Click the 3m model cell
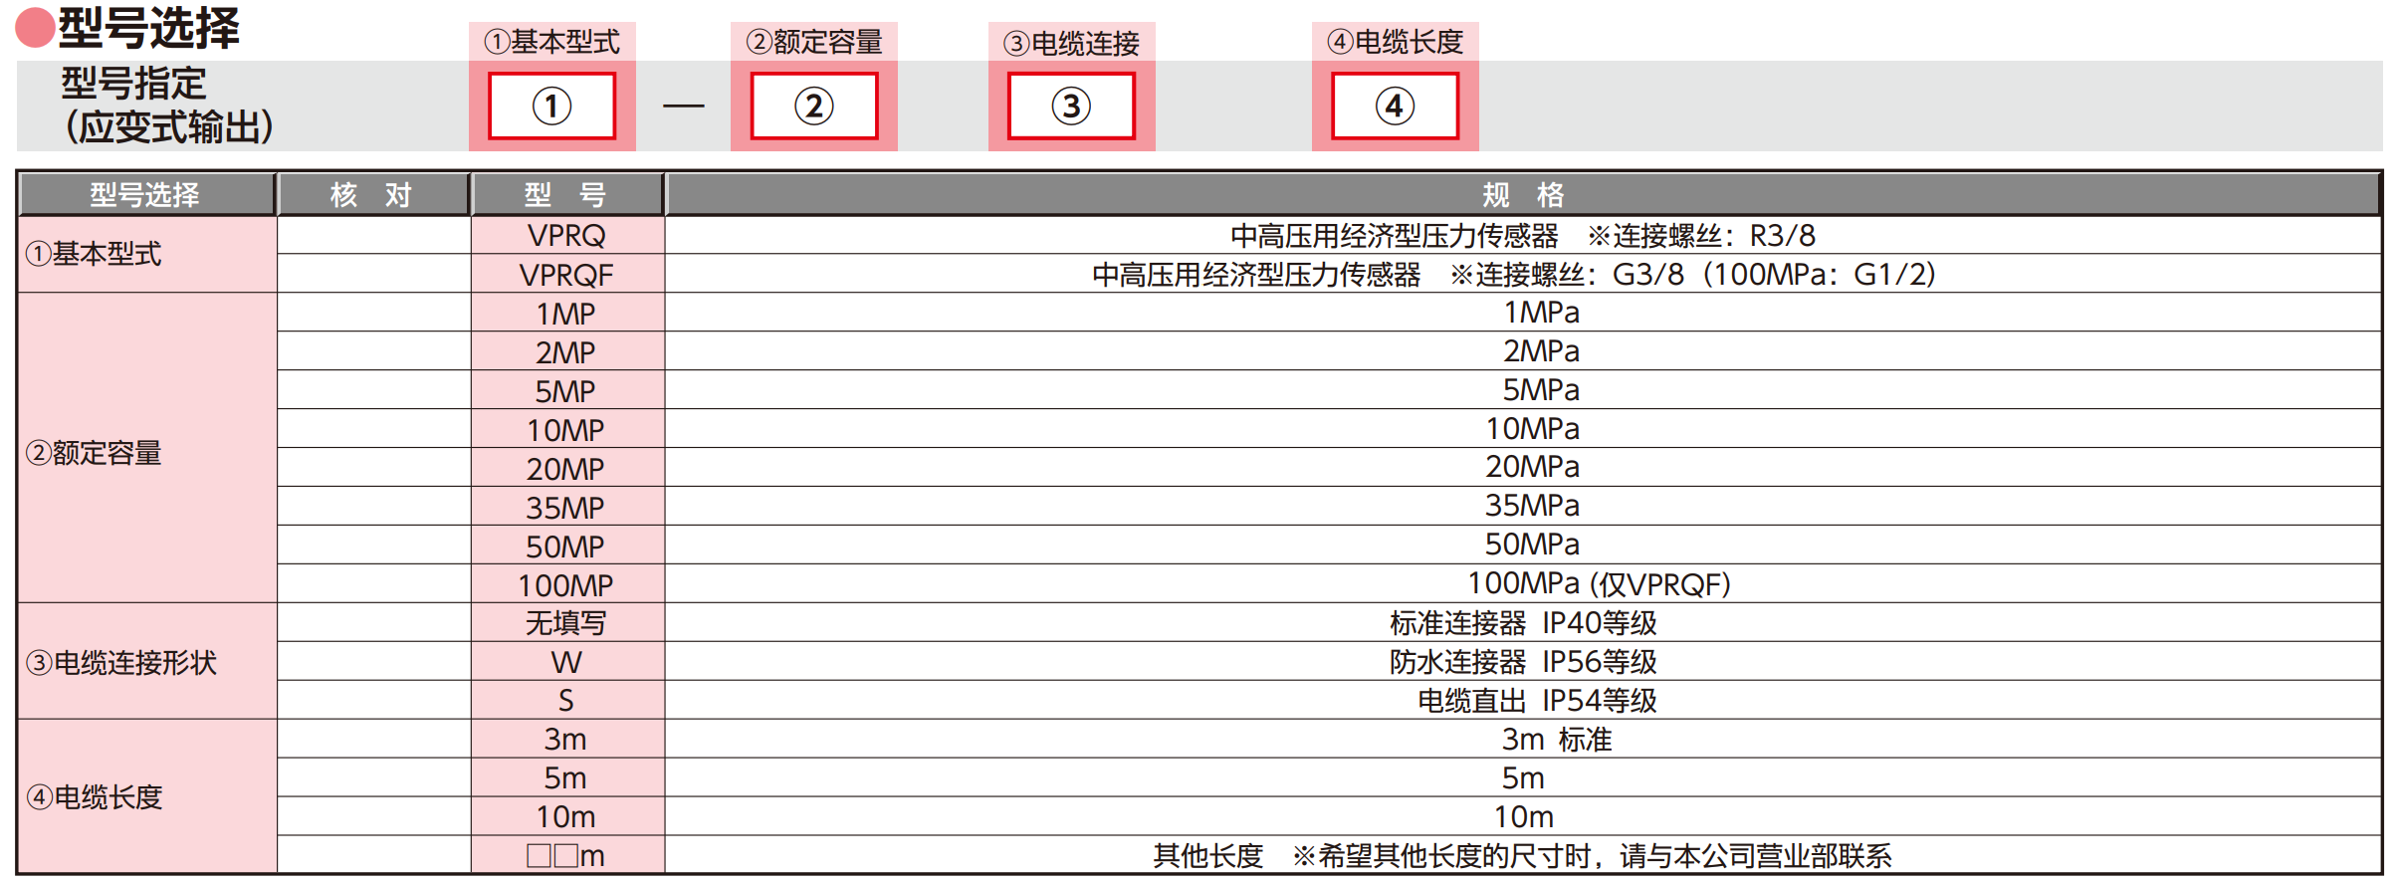This screenshot has height=880, width=2397. coord(567,739)
